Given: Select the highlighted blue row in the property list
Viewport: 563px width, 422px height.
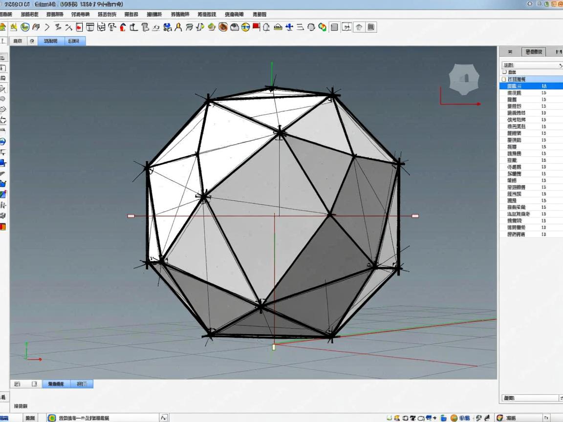Looking at the screenshot, I should (x=531, y=86).
